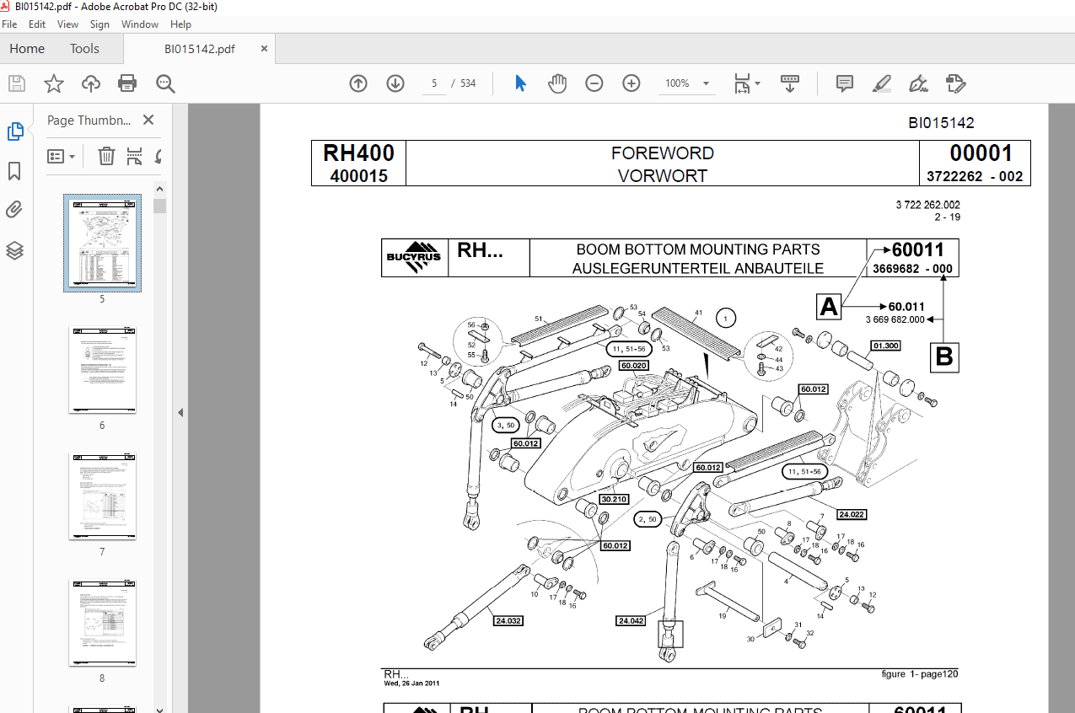
Task: Select page 8 thumbnail
Action: pyautogui.click(x=102, y=623)
